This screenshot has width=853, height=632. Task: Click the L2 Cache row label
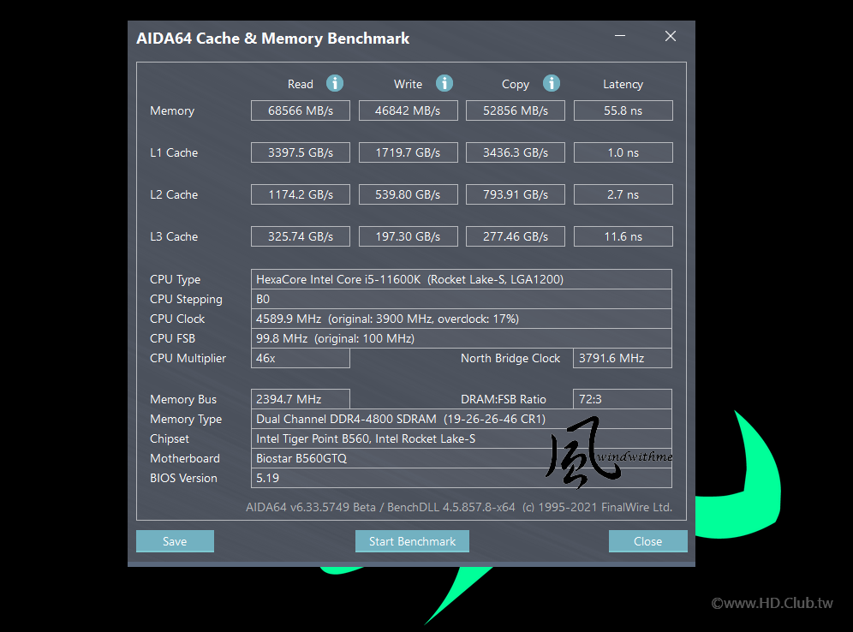pyautogui.click(x=174, y=194)
